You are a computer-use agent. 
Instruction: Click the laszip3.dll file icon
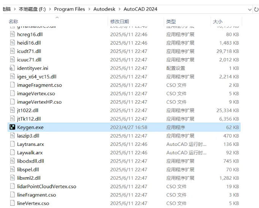tap(13, 136)
